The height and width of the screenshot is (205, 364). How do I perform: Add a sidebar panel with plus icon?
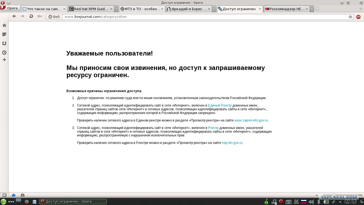pos(4,60)
